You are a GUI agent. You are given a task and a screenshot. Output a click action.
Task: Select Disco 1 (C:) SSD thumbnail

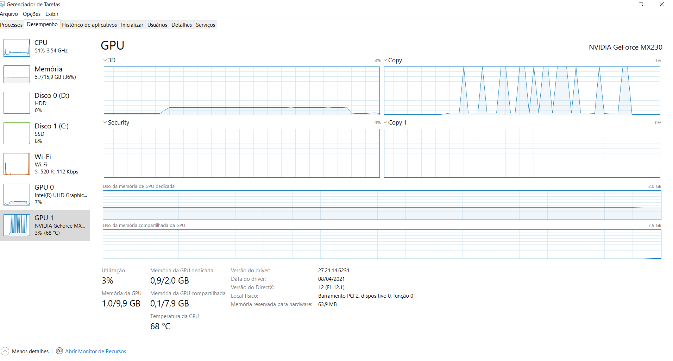[17, 133]
